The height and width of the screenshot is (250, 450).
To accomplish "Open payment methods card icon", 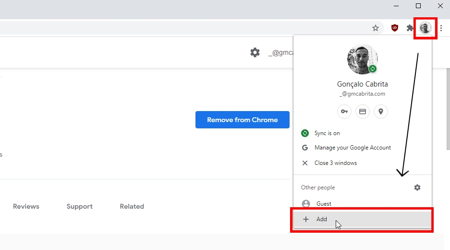I will point(363,112).
